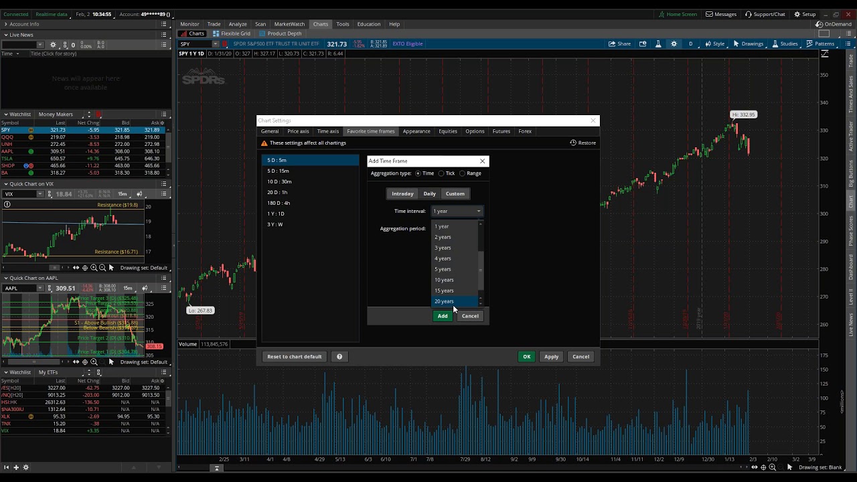857x482 pixels.
Task: Open the Time interval dropdown
Action: 457,212
